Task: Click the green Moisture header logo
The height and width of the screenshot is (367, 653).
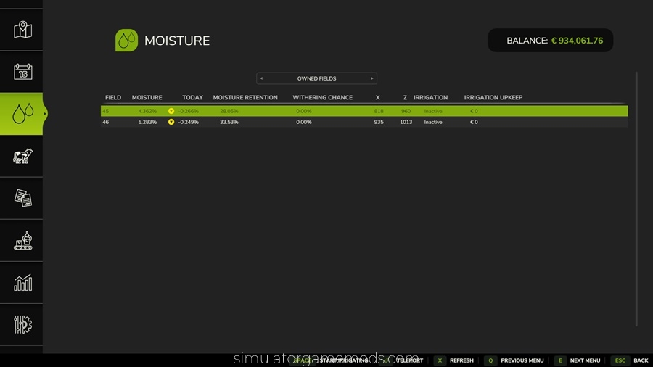Action: [x=126, y=41]
